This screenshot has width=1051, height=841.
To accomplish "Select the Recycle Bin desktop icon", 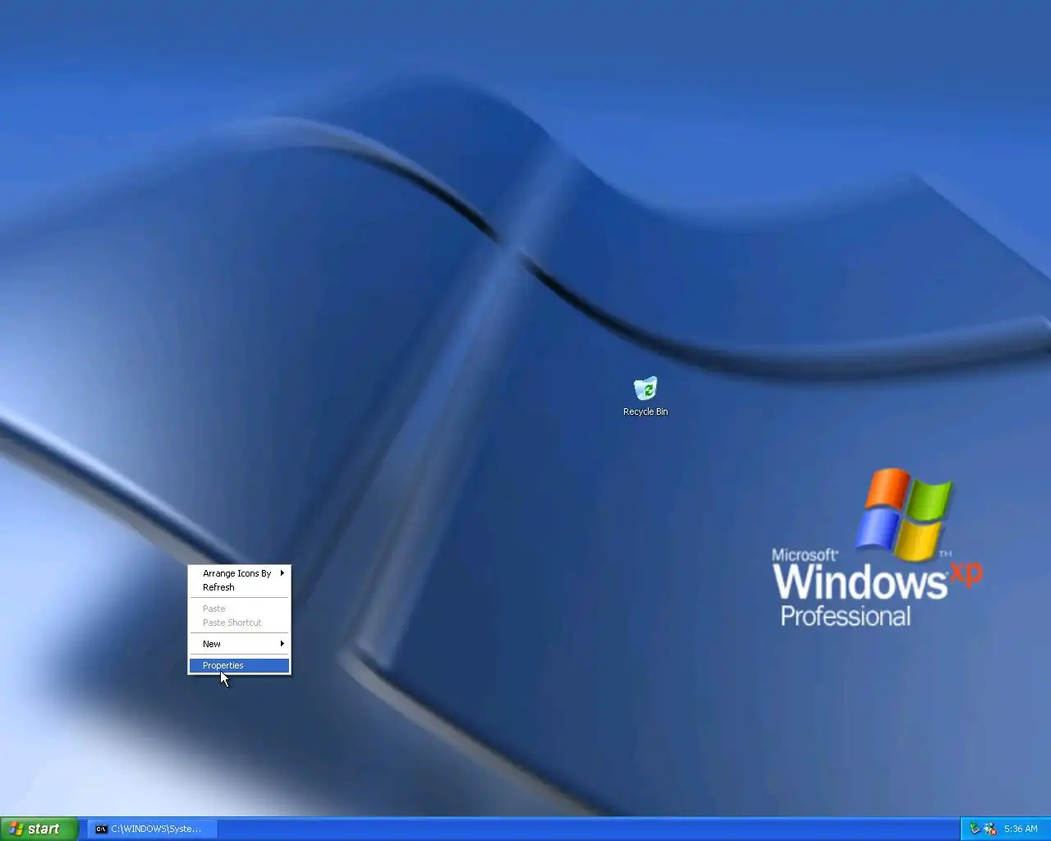I will pyautogui.click(x=645, y=397).
